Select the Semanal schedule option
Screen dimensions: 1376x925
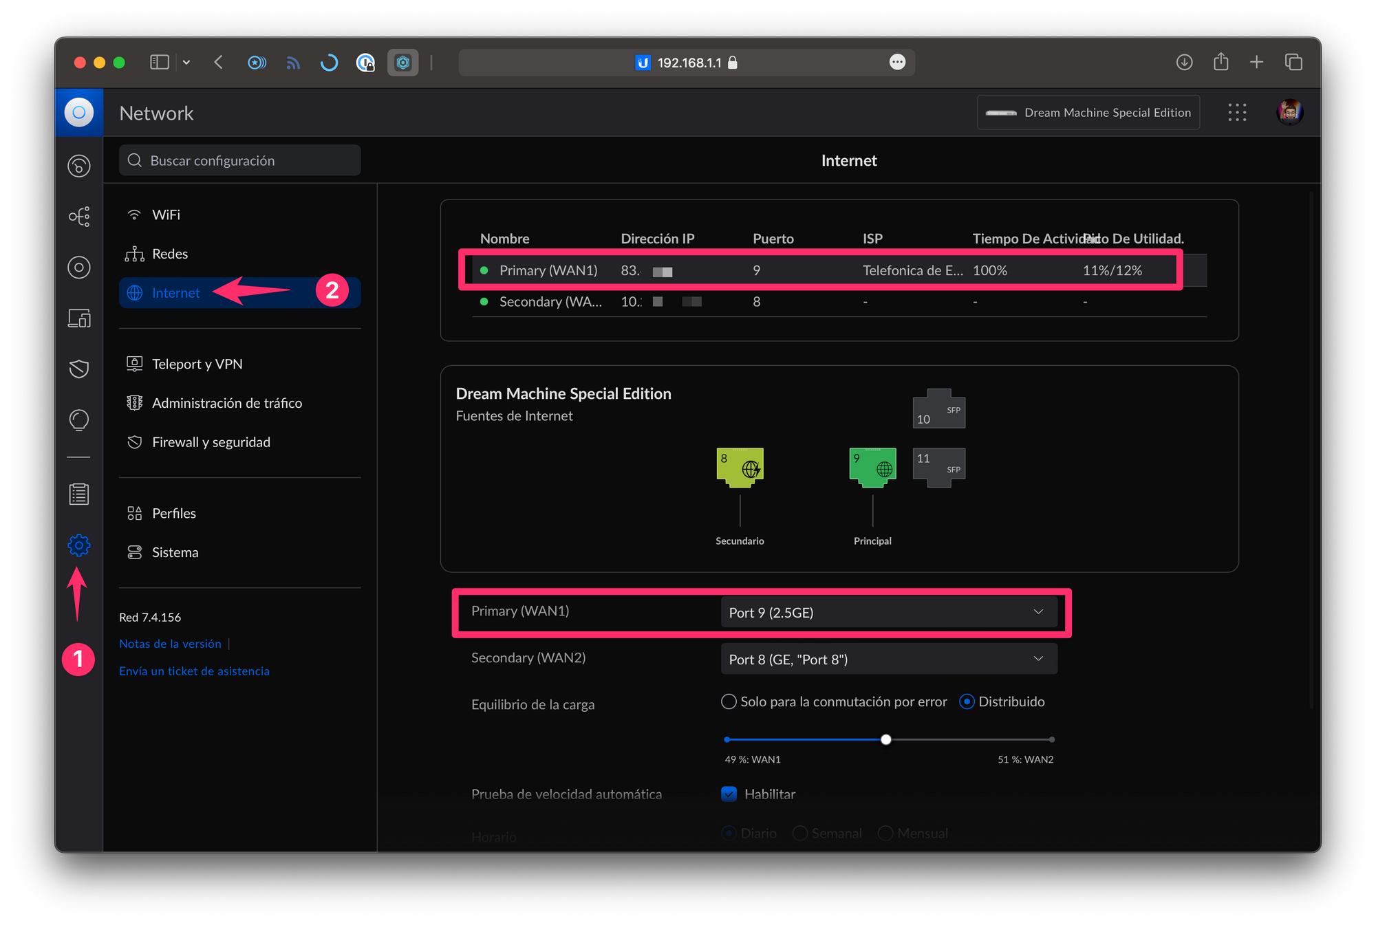click(x=827, y=833)
